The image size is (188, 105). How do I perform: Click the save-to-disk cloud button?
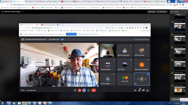(x=152, y=12)
